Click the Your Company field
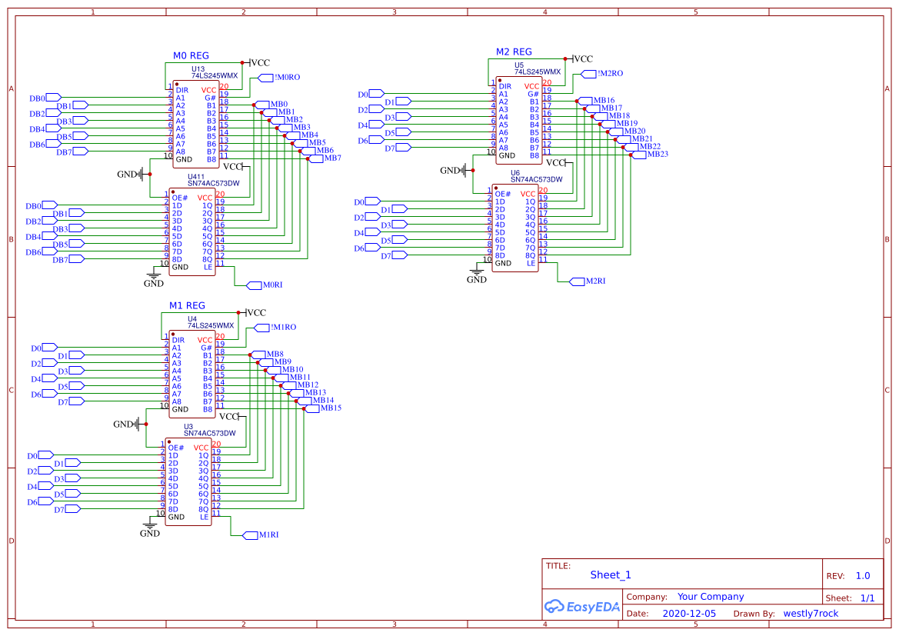899x636 pixels. (x=711, y=597)
